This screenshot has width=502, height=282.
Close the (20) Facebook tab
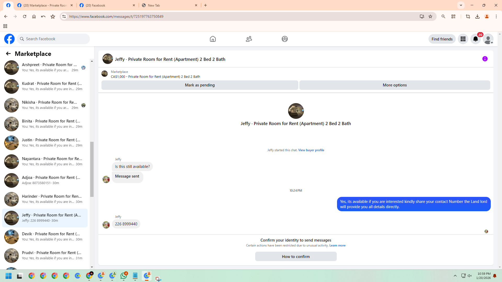tap(134, 5)
